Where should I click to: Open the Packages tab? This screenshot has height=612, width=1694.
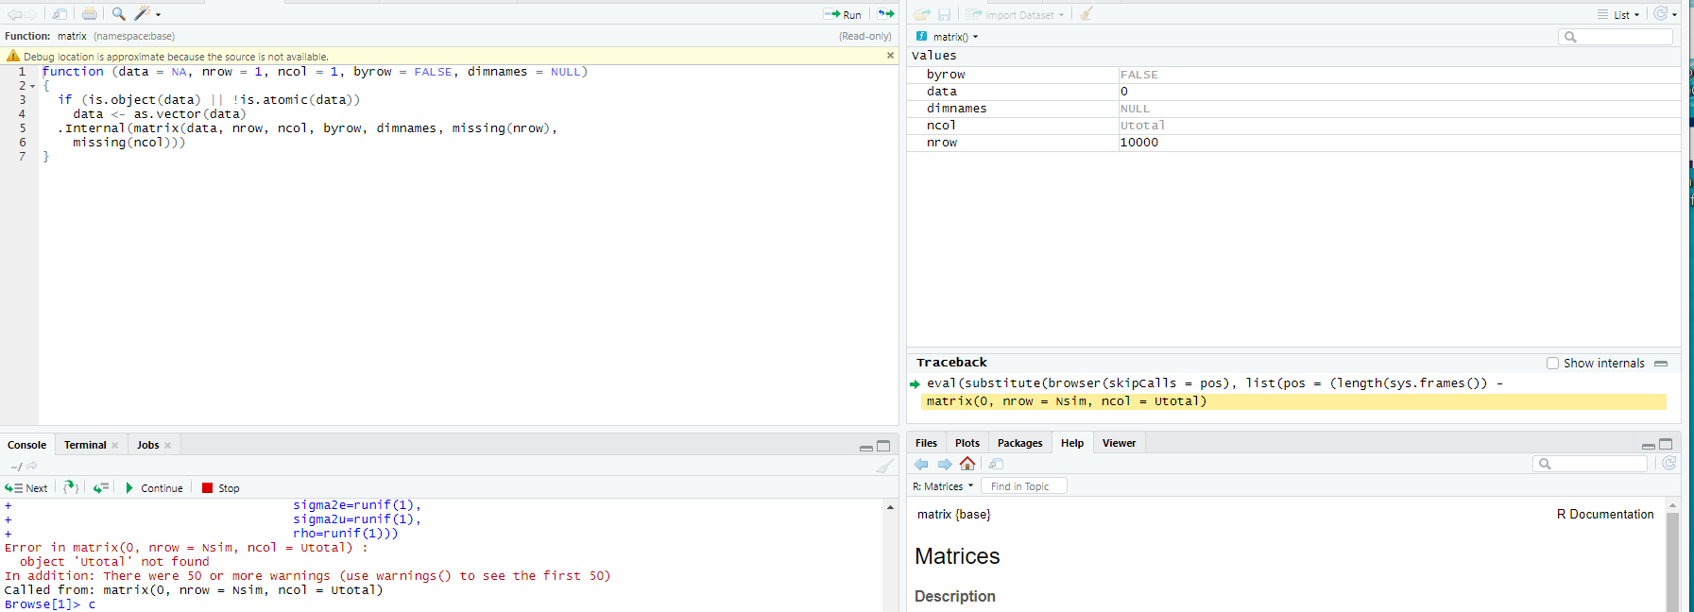click(x=1019, y=443)
